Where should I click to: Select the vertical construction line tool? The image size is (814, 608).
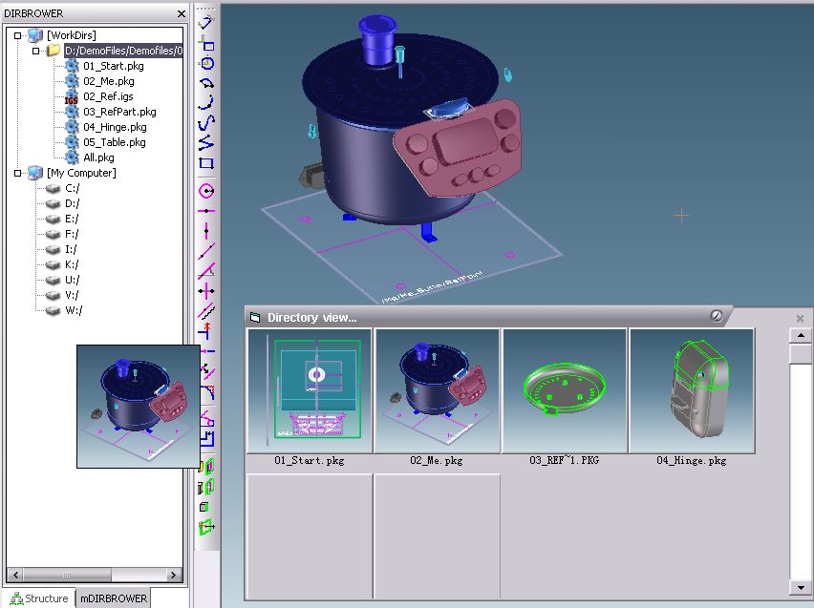tap(206, 230)
